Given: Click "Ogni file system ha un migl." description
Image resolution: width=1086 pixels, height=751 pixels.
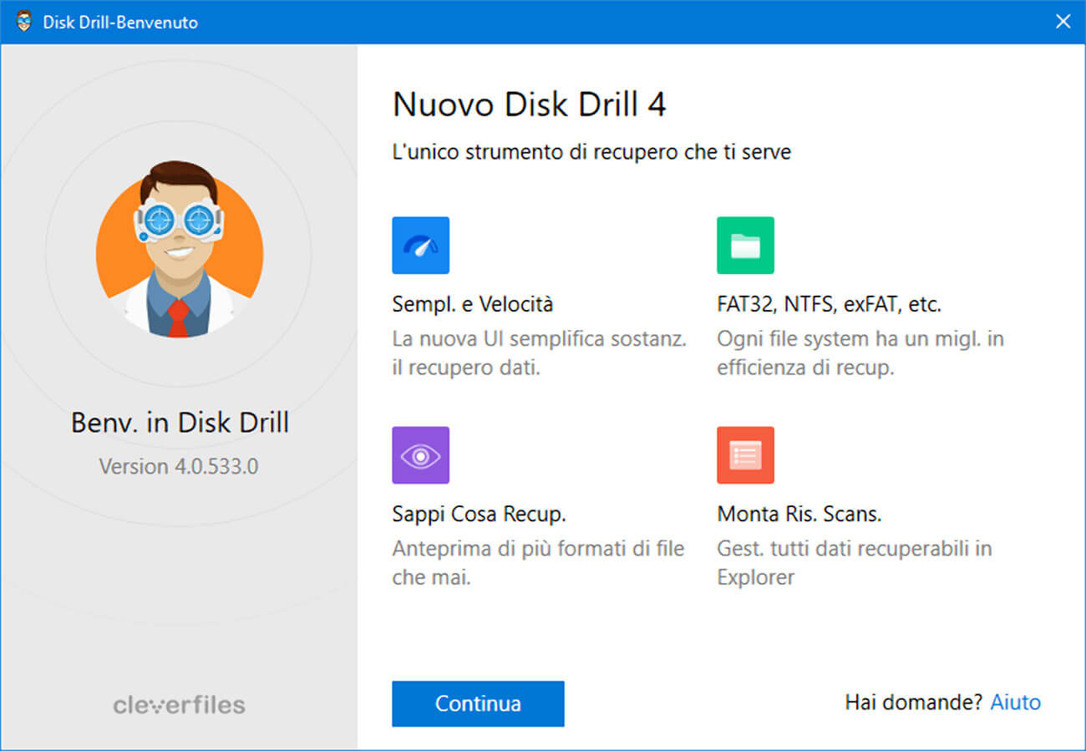Looking at the screenshot, I should click(x=860, y=353).
